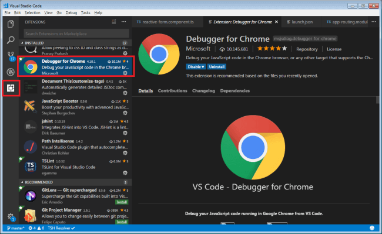Viewport: 382px width, 234px height.
Task: Open the Disable dropdown for Debugger for Chrome
Action: (196, 67)
